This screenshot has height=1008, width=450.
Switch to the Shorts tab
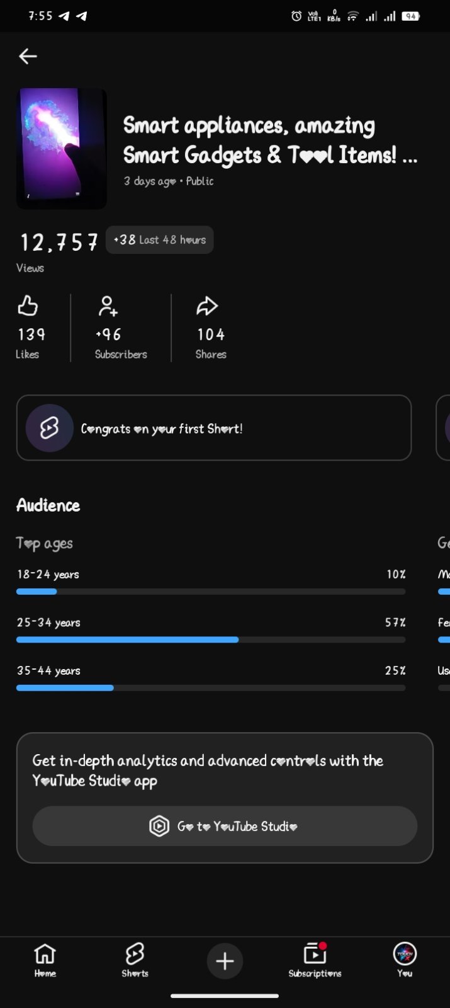(x=135, y=961)
